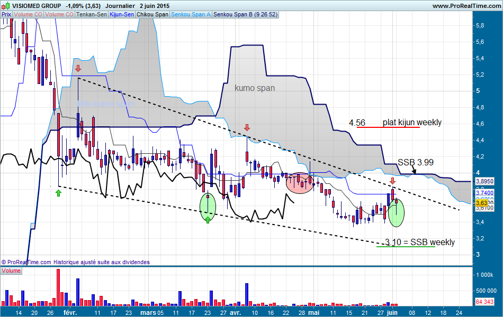
Task: Select the red ellipse drawn on the chart
Action: (x=300, y=182)
